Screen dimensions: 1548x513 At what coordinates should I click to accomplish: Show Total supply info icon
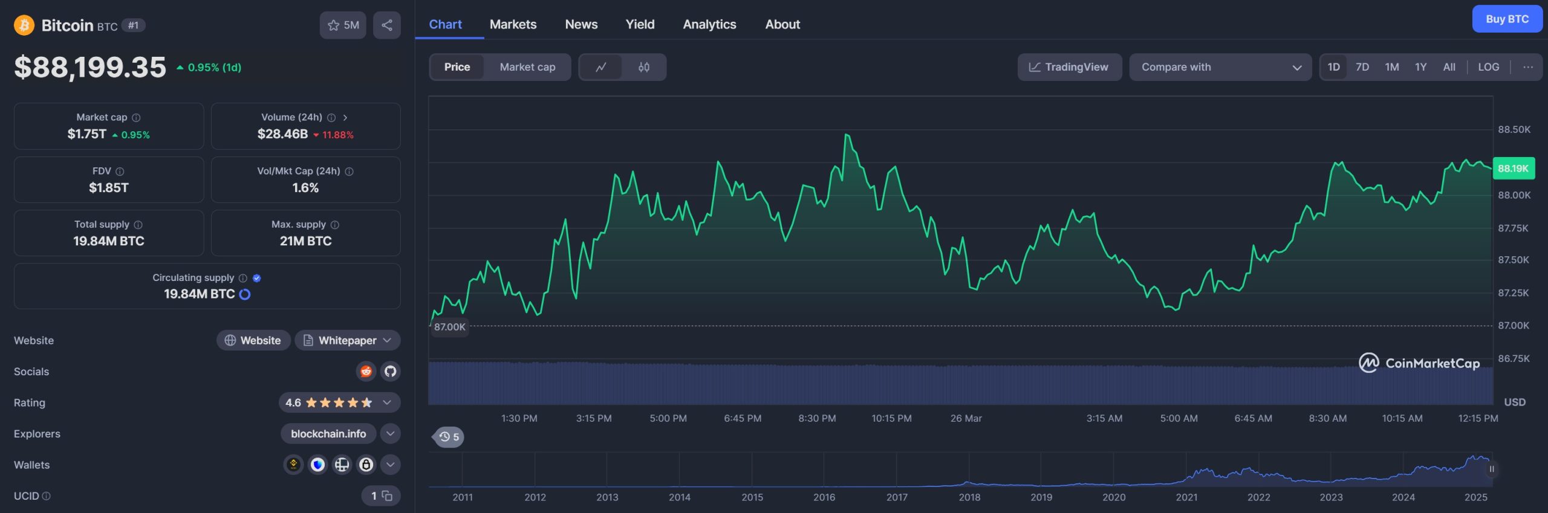tap(138, 224)
